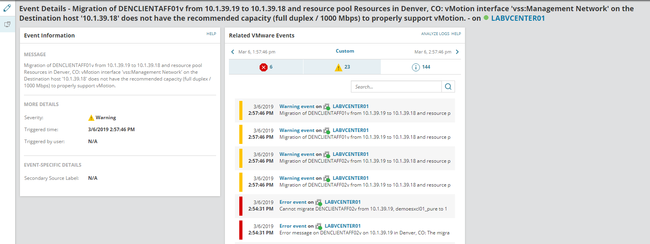Click LABVCENTER01 in the first DENCLIENTAFF02v warning row
The image size is (650, 244).
pyautogui.click(x=351, y=154)
